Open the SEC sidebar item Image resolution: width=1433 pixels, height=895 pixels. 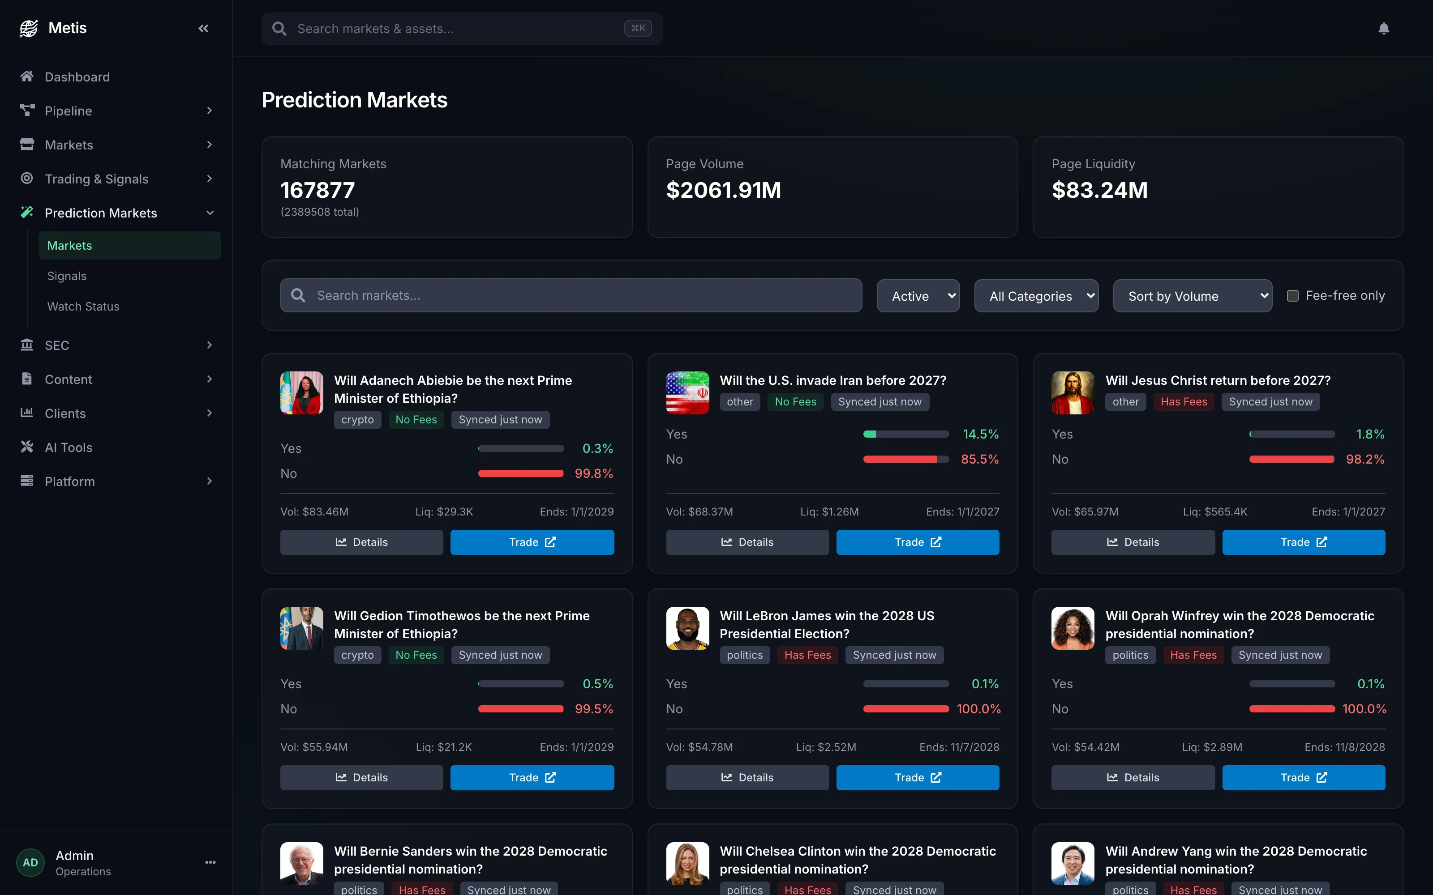click(x=116, y=345)
